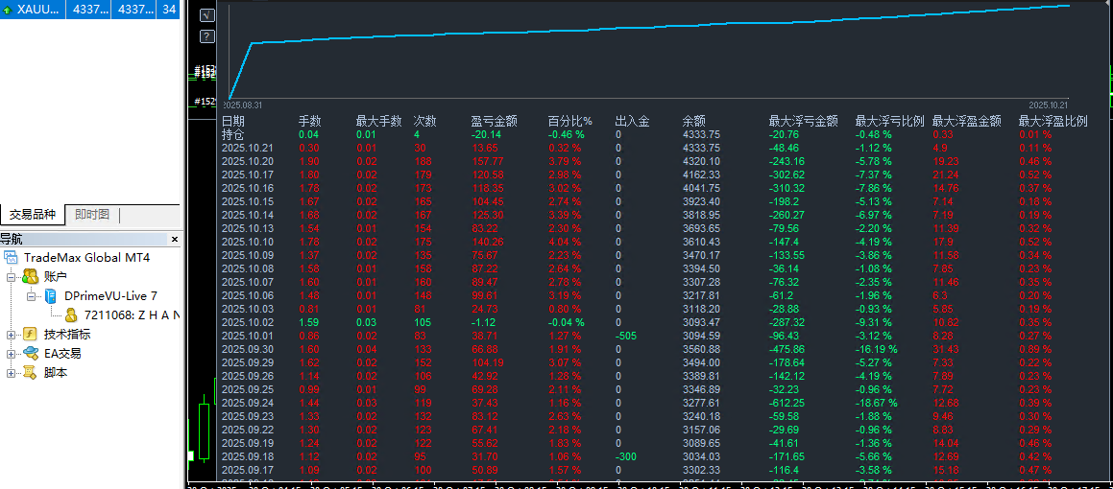The height and width of the screenshot is (489, 1113).
Task: Click the 百分比% column header
Action: click(570, 121)
